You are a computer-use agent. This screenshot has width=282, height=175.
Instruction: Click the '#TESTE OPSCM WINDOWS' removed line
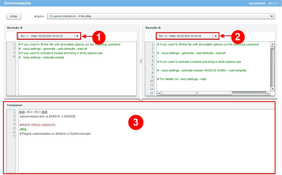click(37, 125)
